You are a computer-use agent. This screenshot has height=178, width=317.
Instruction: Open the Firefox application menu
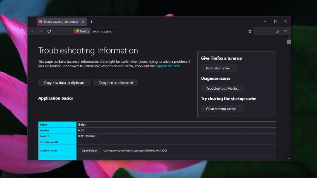point(285,31)
